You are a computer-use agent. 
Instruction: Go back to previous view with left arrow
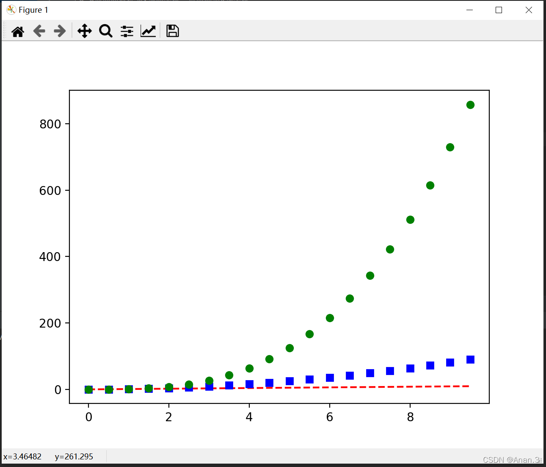[39, 31]
